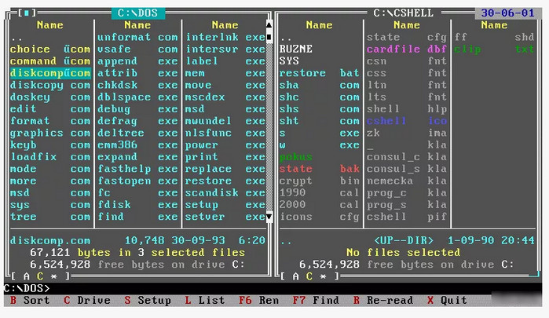Click the C:\DOS command prompt line
Image resolution: width=549 pixels, height=318 pixels.
click(273, 289)
